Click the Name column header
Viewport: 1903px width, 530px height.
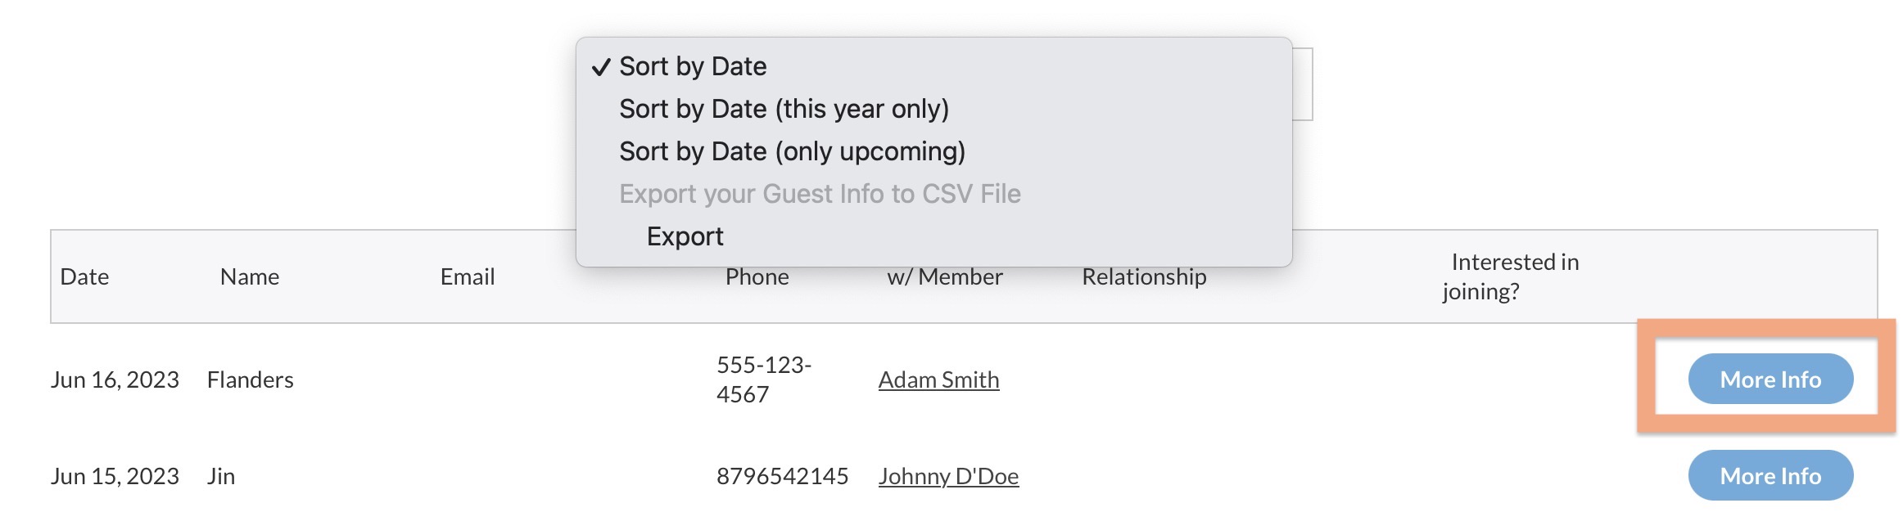[x=250, y=277]
